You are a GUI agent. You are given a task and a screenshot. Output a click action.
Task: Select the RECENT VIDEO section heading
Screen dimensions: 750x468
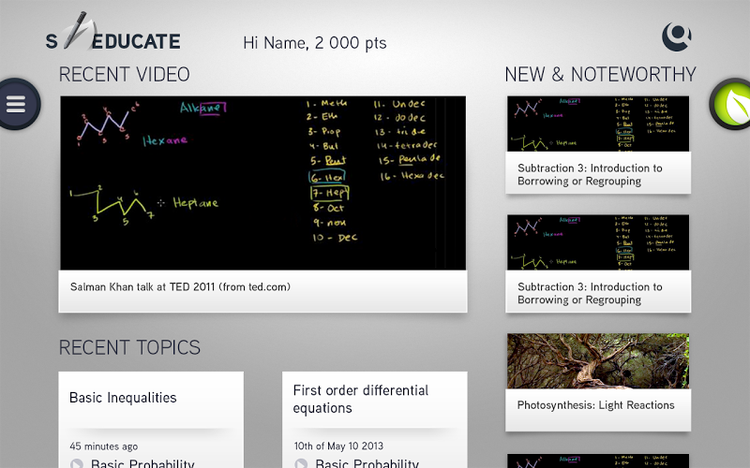coord(124,75)
